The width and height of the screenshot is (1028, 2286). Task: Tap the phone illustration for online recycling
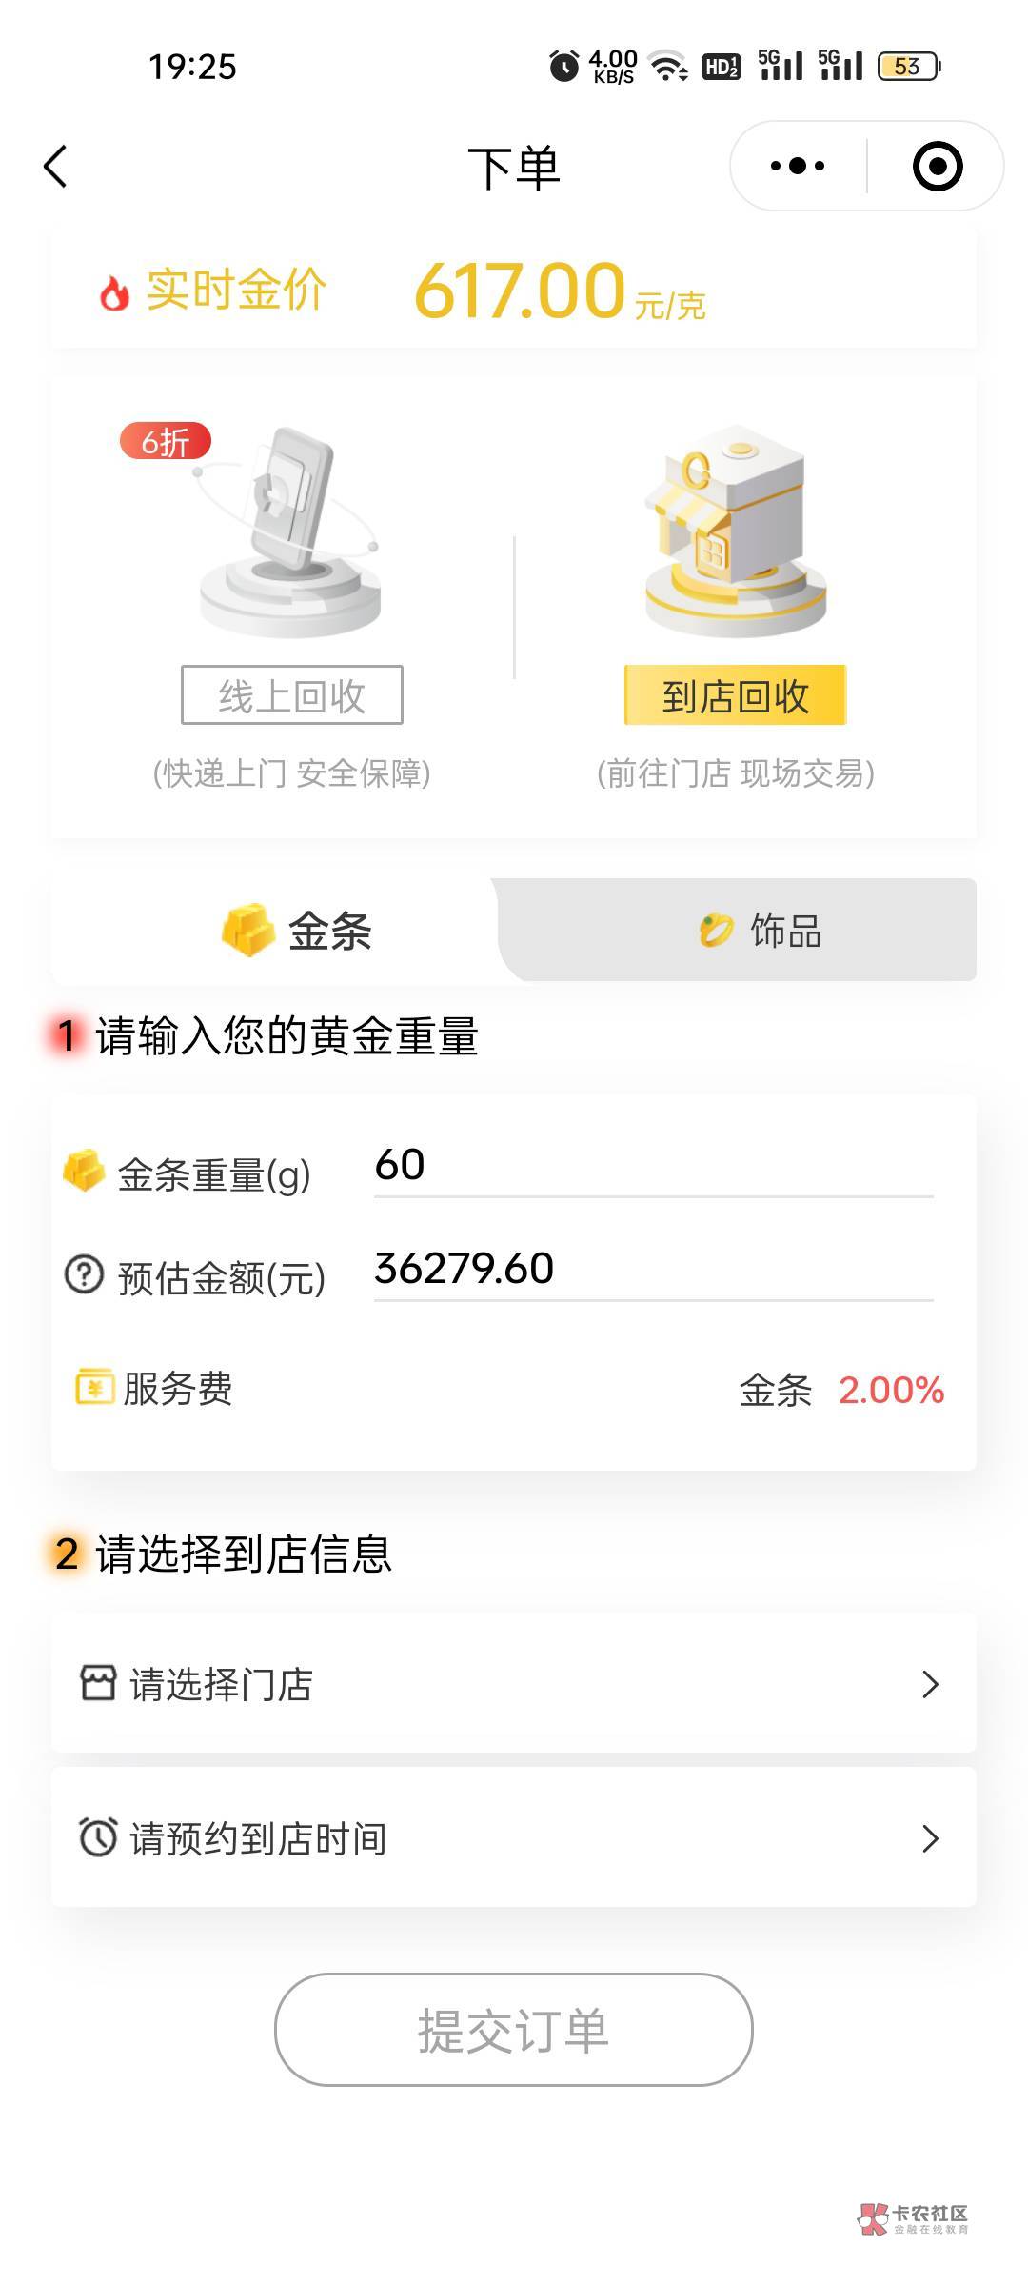(290, 529)
